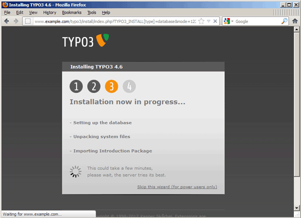Go back using the back arrow
301x218 pixels.
[x=7, y=21]
